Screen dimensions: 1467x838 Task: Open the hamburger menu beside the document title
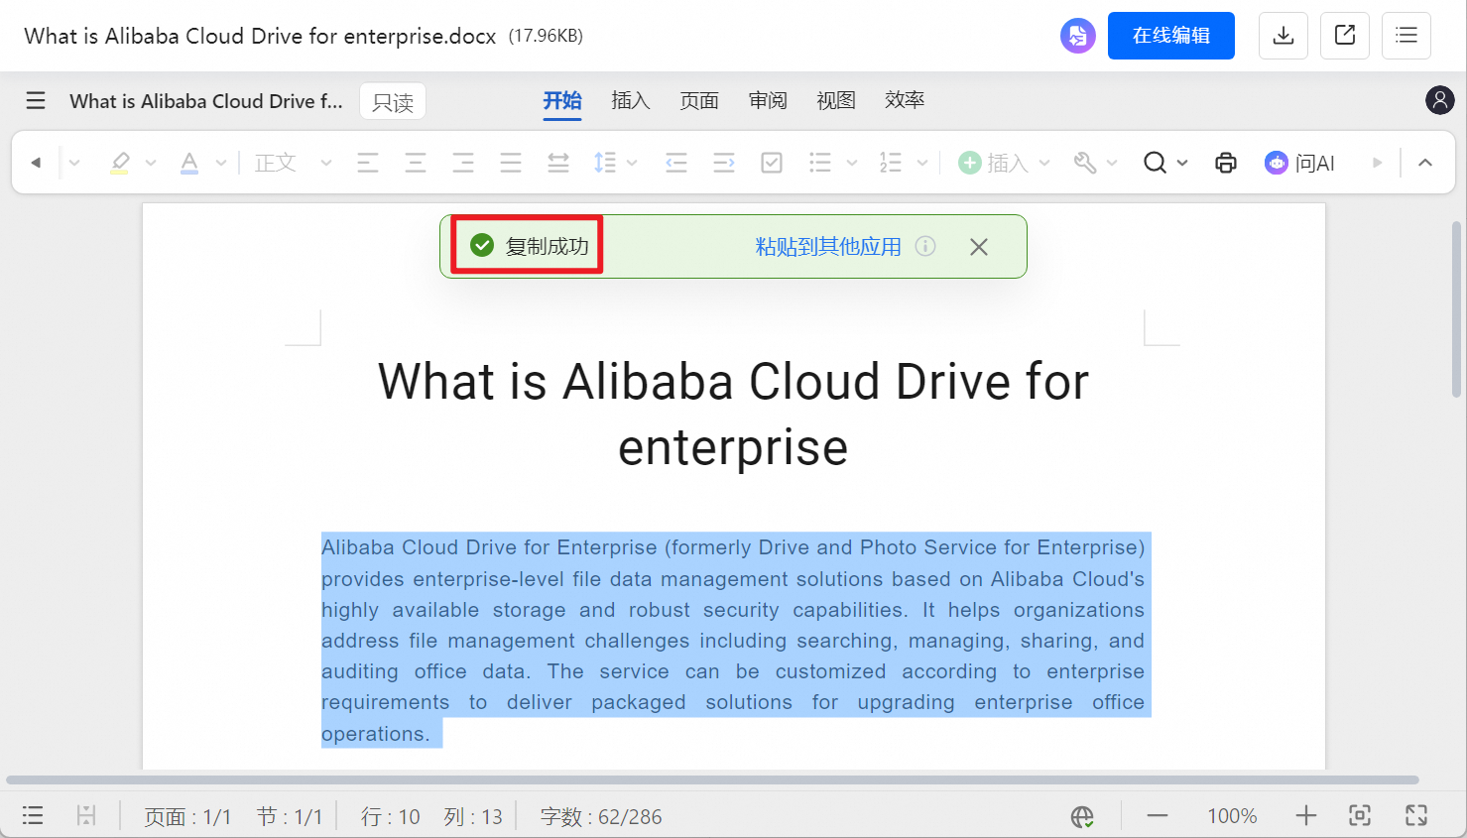point(36,100)
